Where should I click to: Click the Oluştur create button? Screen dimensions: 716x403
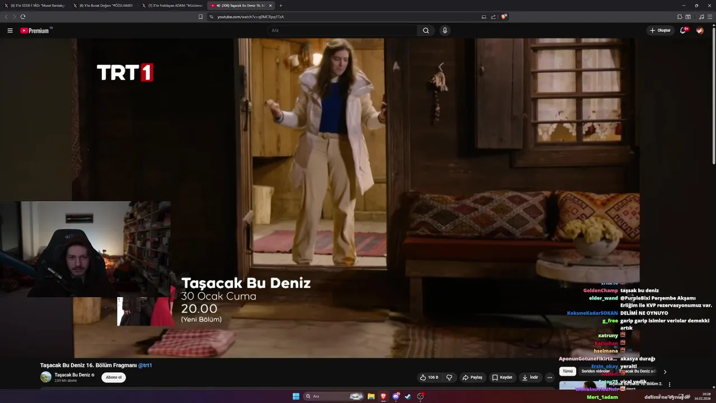click(660, 30)
